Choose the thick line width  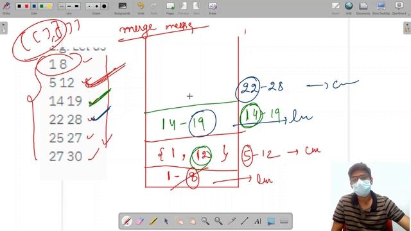(x=76, y=6)
